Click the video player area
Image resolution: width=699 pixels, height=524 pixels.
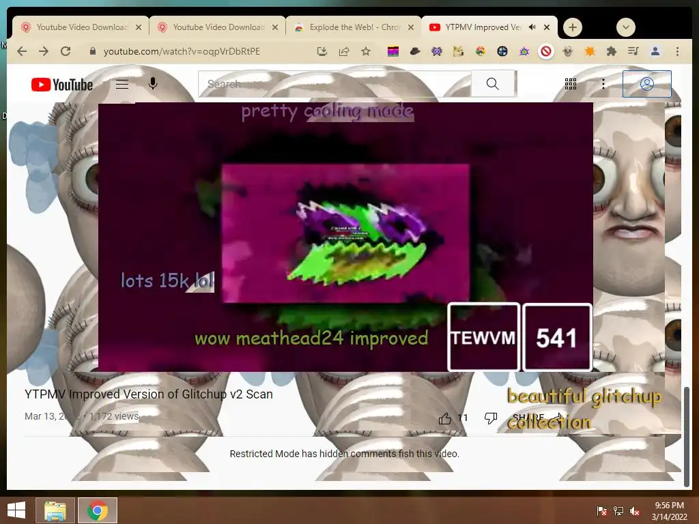345,237
